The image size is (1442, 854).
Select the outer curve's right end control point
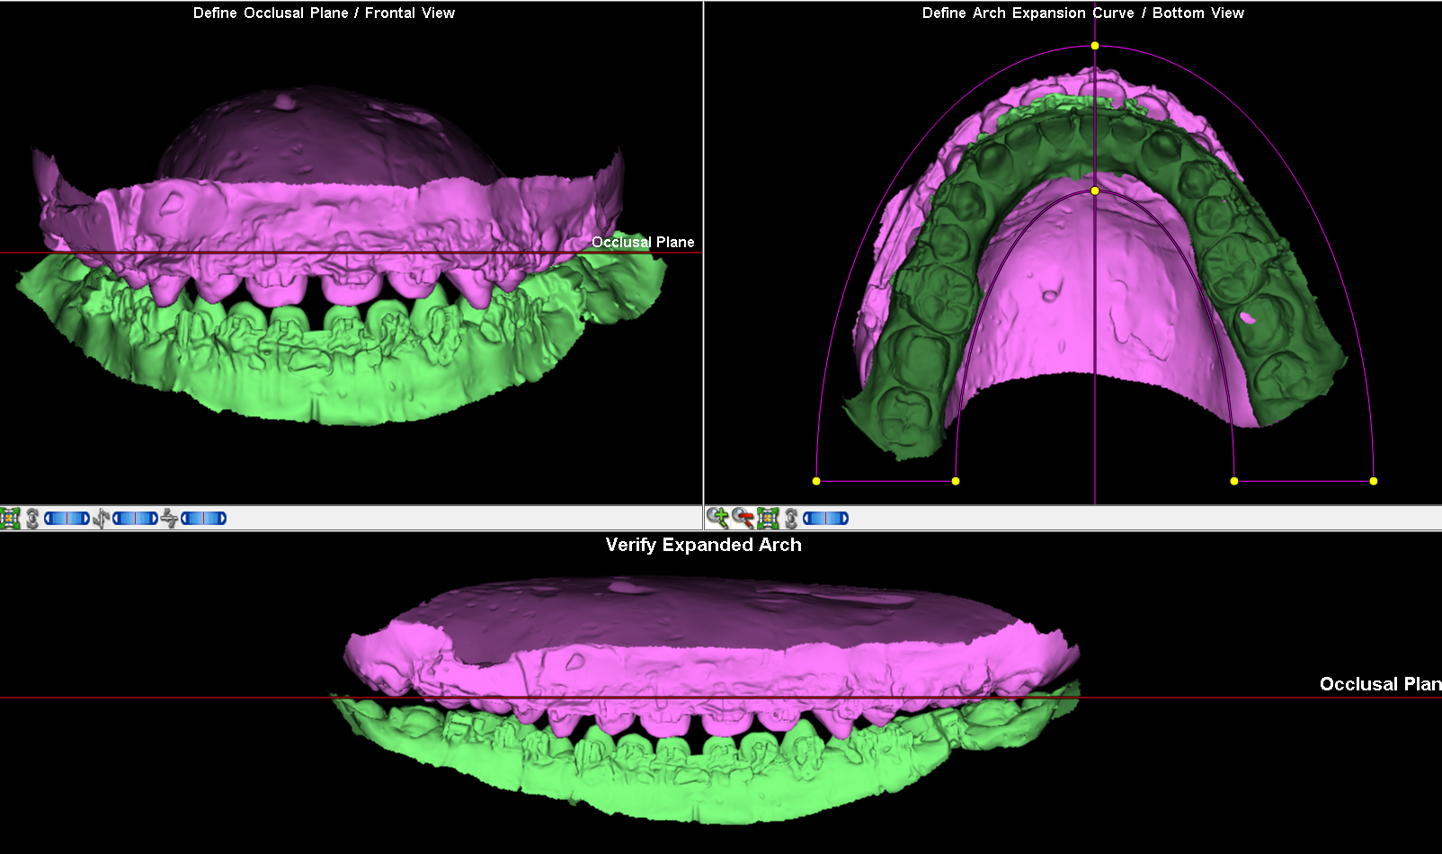(1374, 481)
